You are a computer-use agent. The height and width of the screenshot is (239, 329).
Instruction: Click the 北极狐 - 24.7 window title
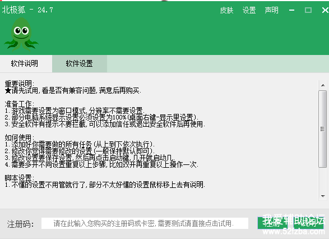click(x=27, y=10)
